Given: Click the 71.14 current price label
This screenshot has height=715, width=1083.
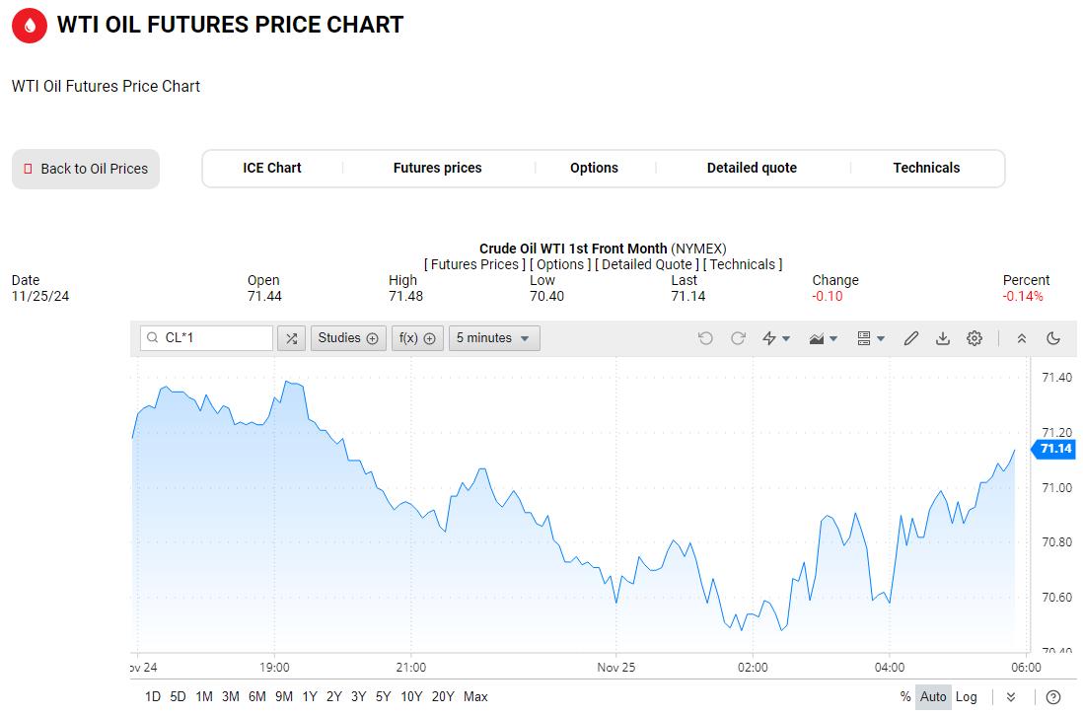Looking at the screenshot, I should click(1054, 449).
